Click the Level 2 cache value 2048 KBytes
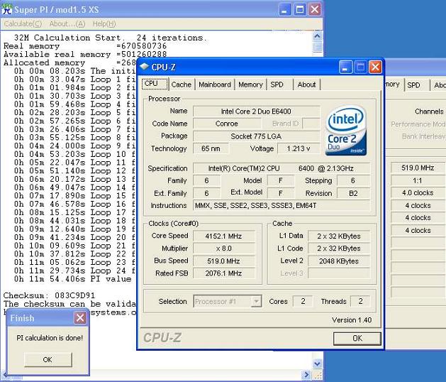 point(339,261)
